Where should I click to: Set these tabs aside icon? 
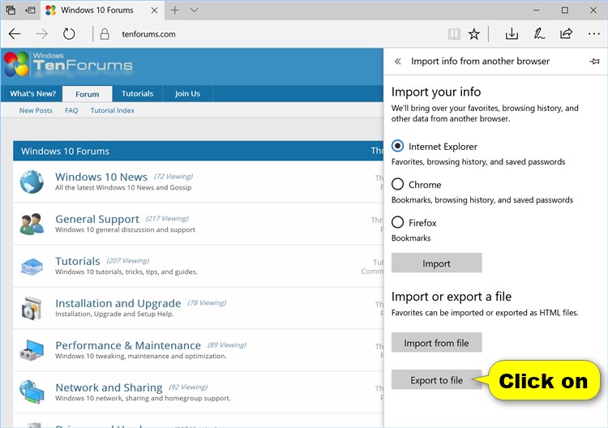coord(30,10)
